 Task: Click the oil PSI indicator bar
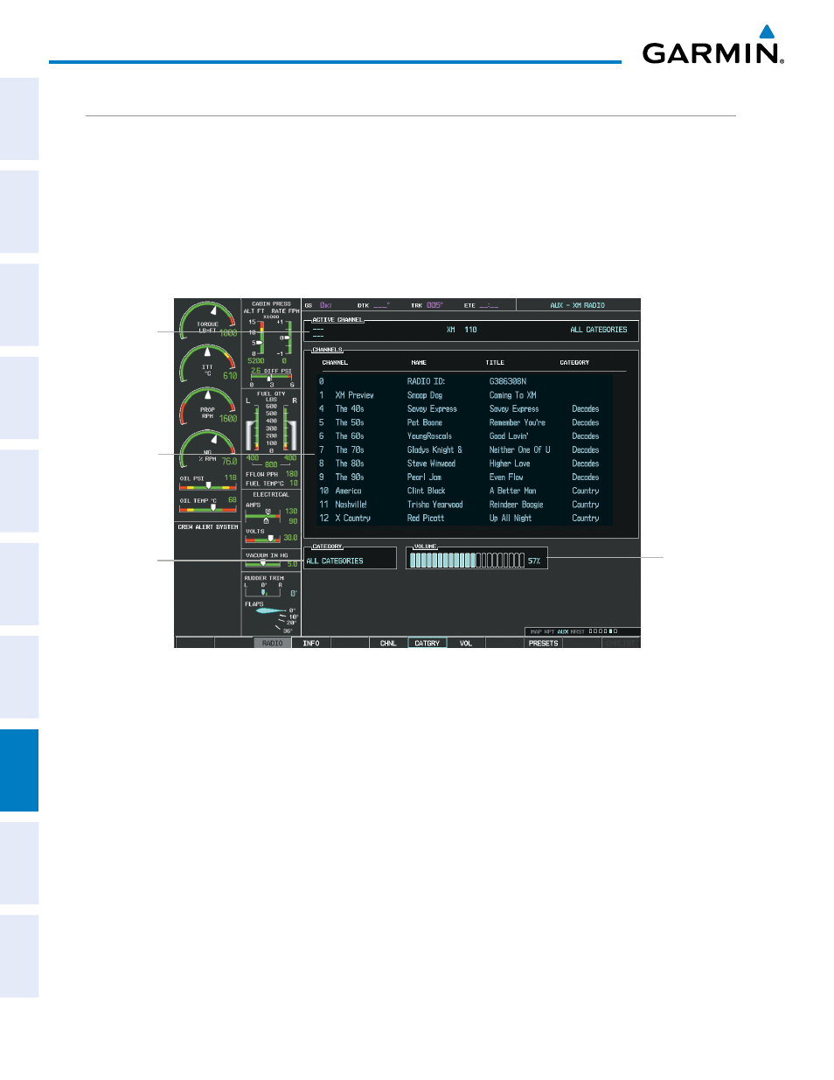point(208,486)
